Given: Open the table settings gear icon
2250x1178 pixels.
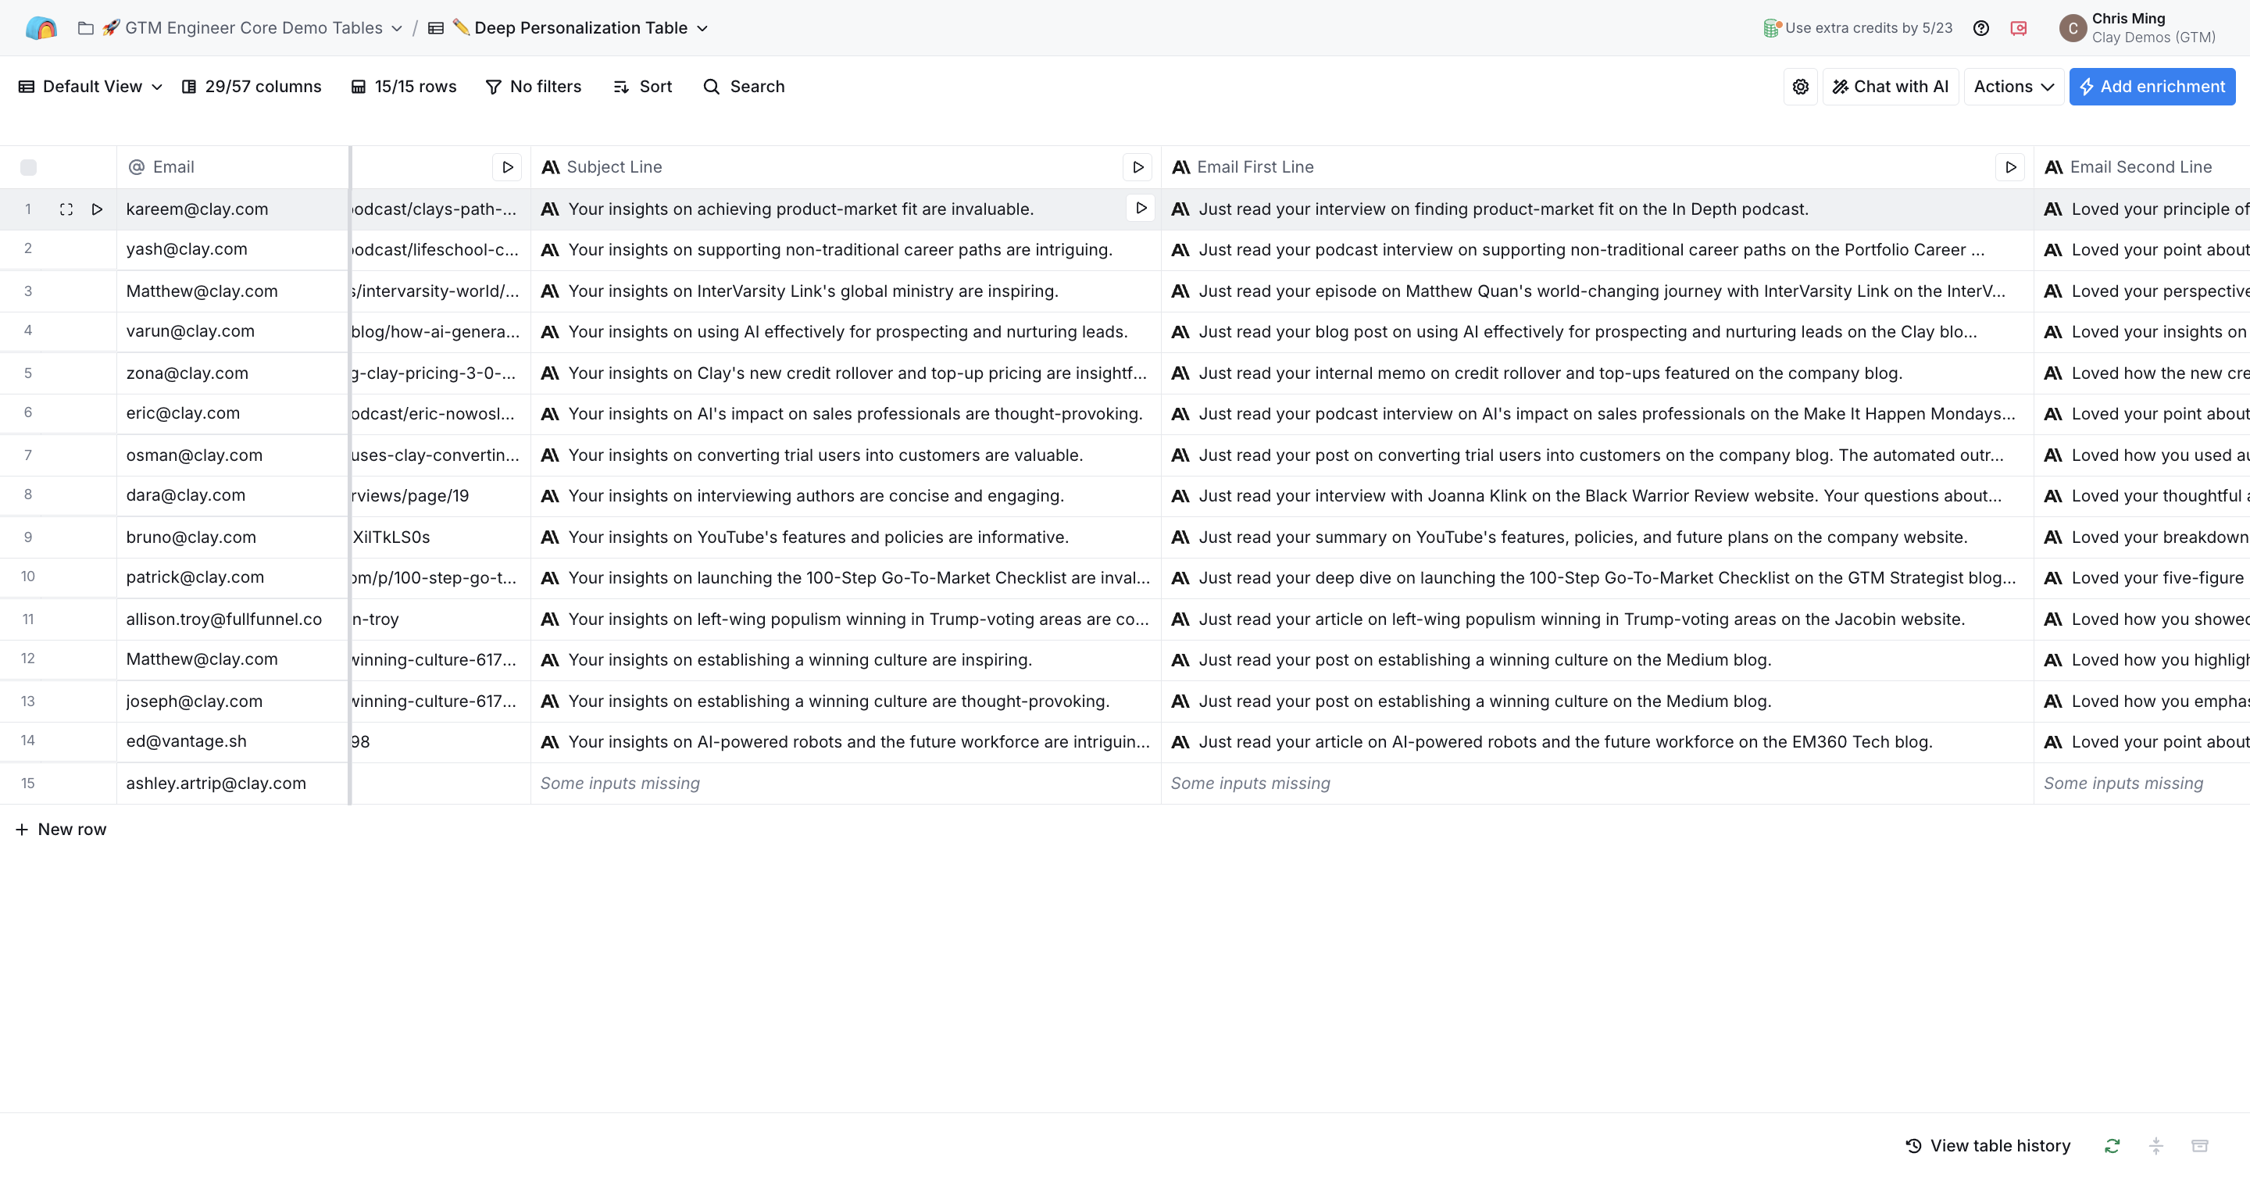Looking at the screenshot, I should point(1800,86).
